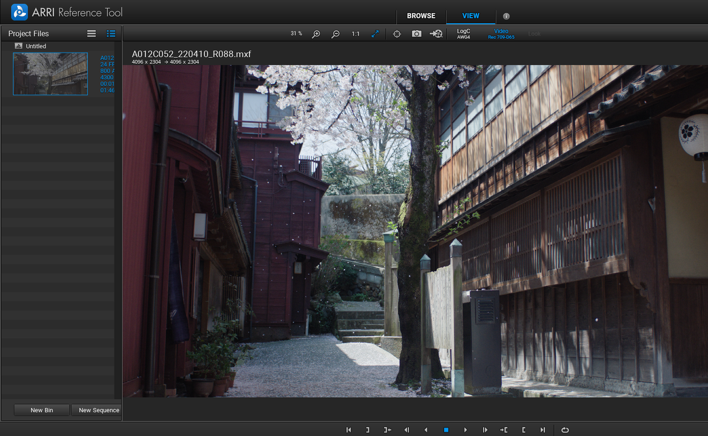
Task: Toggle the fit-to-window arrows icon
Action: point(375,34)
